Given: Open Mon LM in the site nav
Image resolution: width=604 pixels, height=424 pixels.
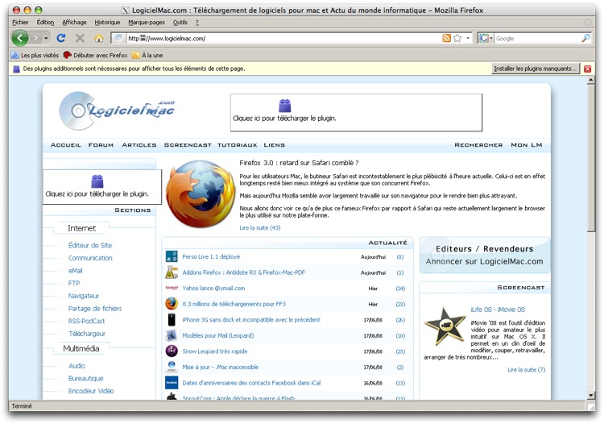Looking at the screenshot, I should pos(526,145).
